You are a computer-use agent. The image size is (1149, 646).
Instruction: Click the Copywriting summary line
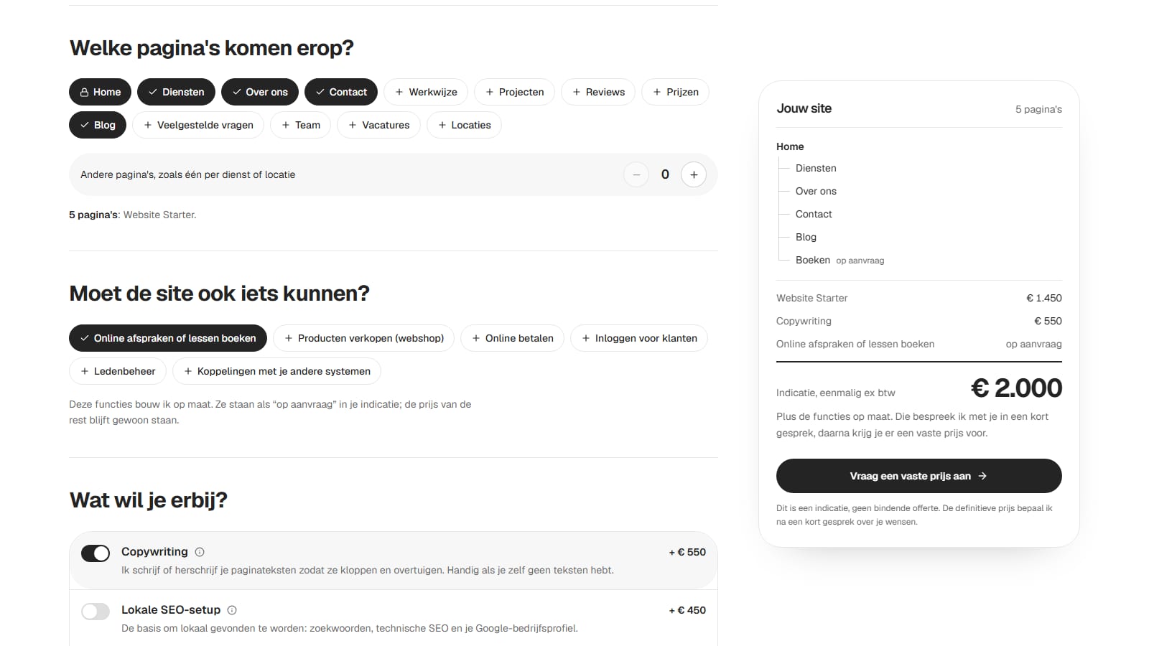pos(919,321)
